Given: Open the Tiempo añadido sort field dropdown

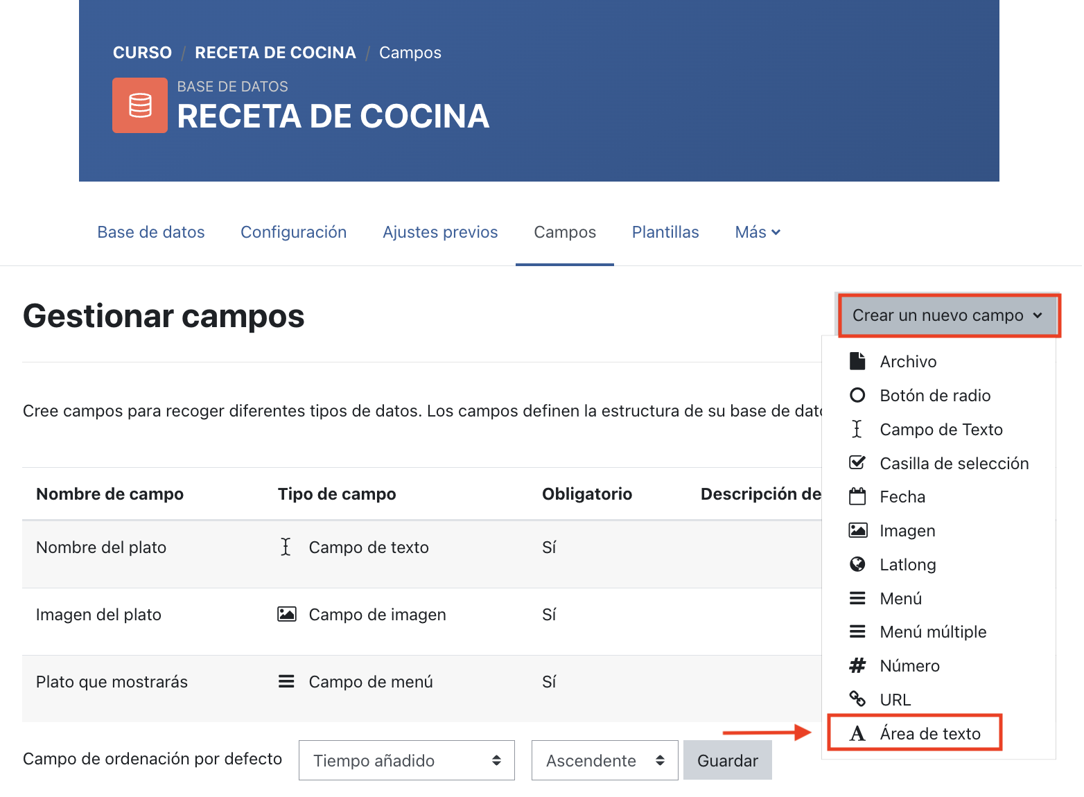Looking at the screenshot, I should tap(407, 760).
